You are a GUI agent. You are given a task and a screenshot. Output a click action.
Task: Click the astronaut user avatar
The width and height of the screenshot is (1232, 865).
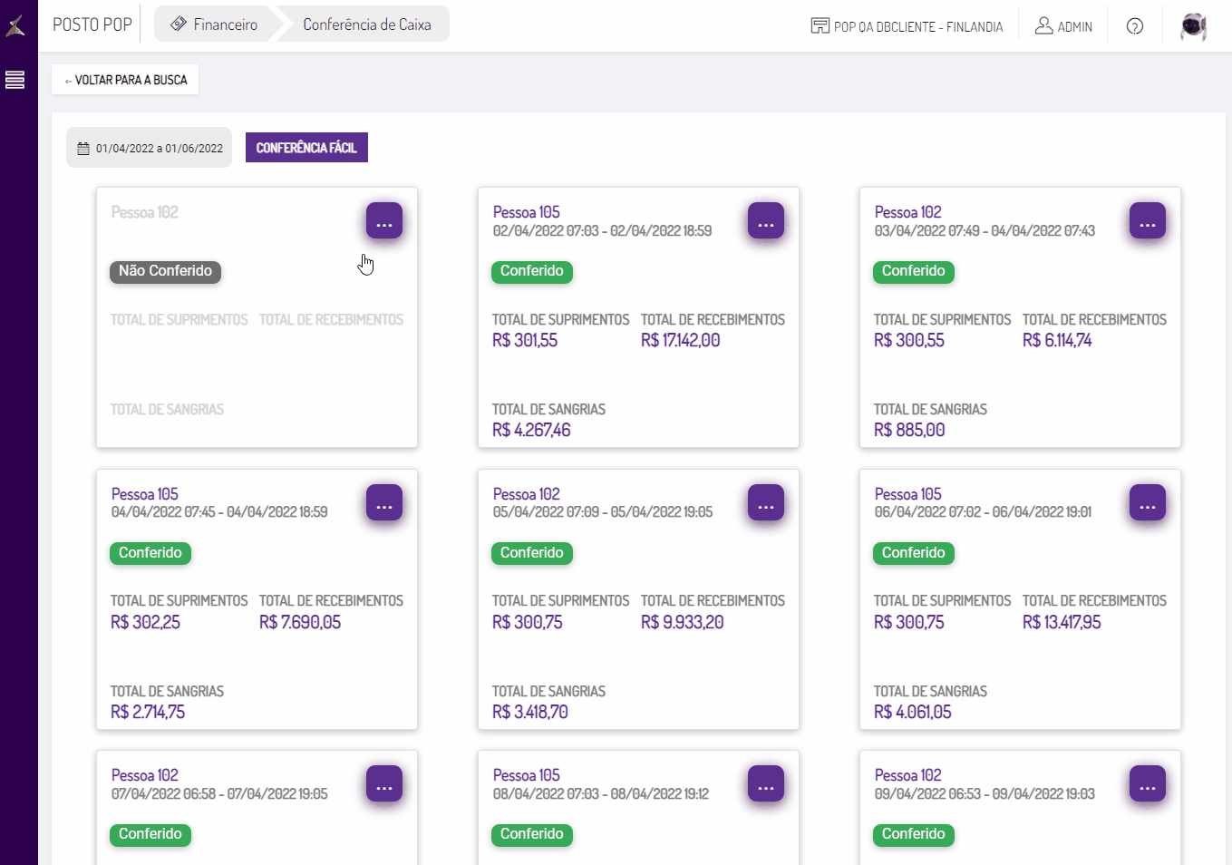(1193, 26)
